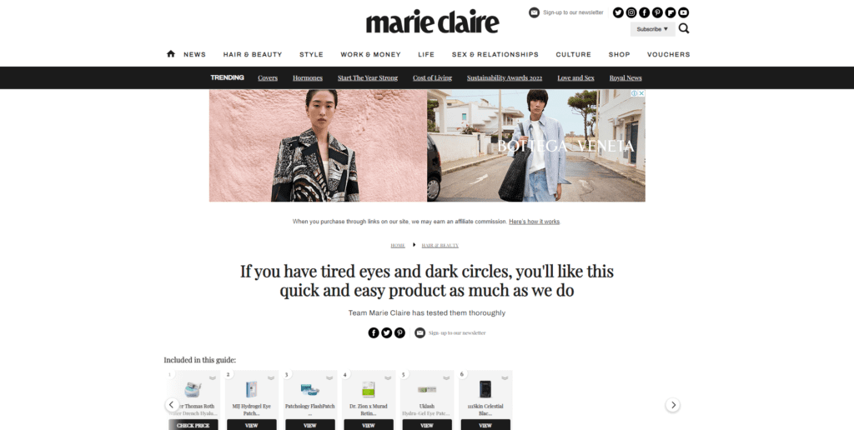Open the Sex & Relationships menu
854x430 pixels.
coord(495,54)
